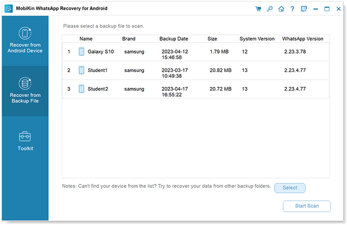Click the Galaxy S10 phone icon

81,52
